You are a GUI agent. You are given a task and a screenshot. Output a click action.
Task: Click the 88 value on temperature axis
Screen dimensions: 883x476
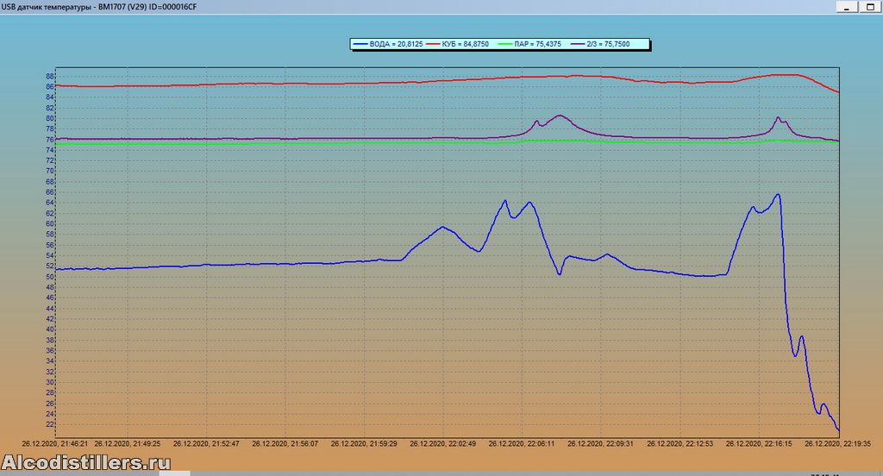[50, 76]
